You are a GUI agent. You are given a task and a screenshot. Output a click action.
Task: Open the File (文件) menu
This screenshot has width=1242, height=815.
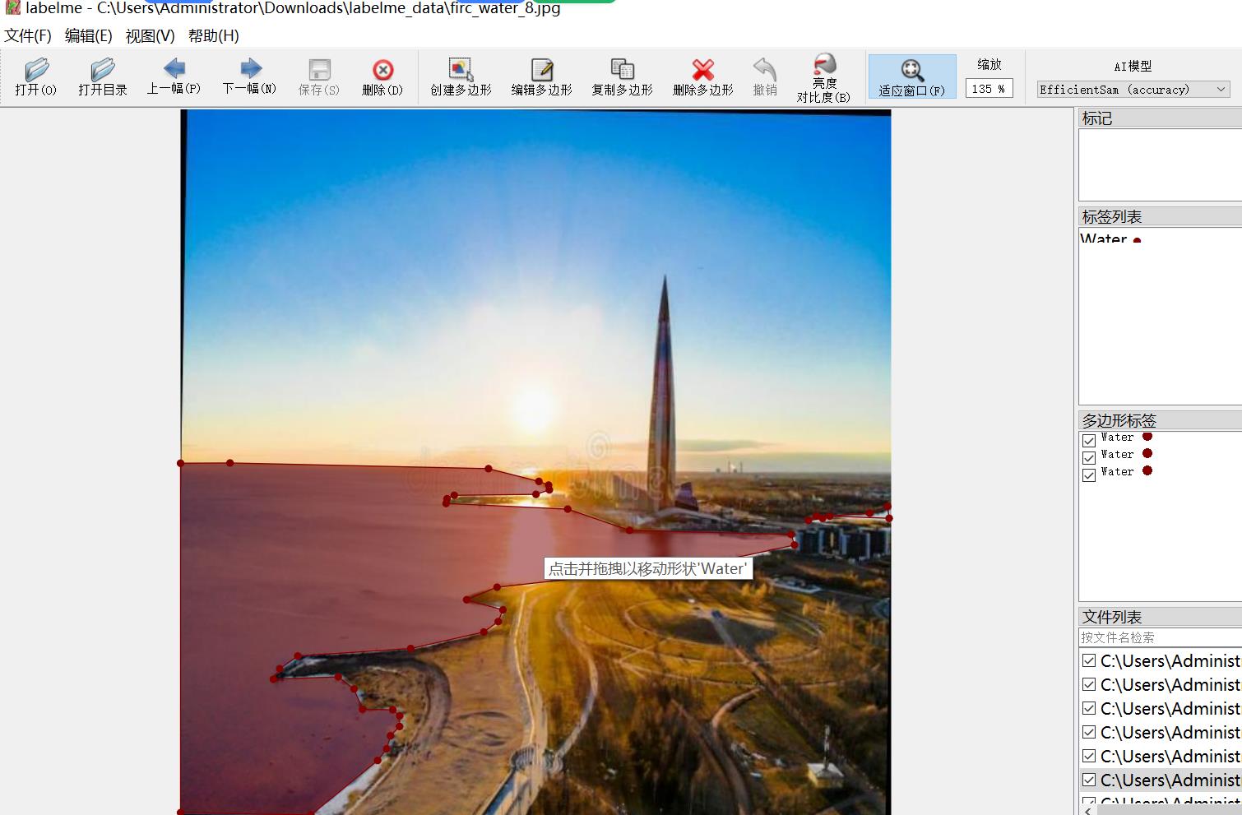[x=28, y=36]
